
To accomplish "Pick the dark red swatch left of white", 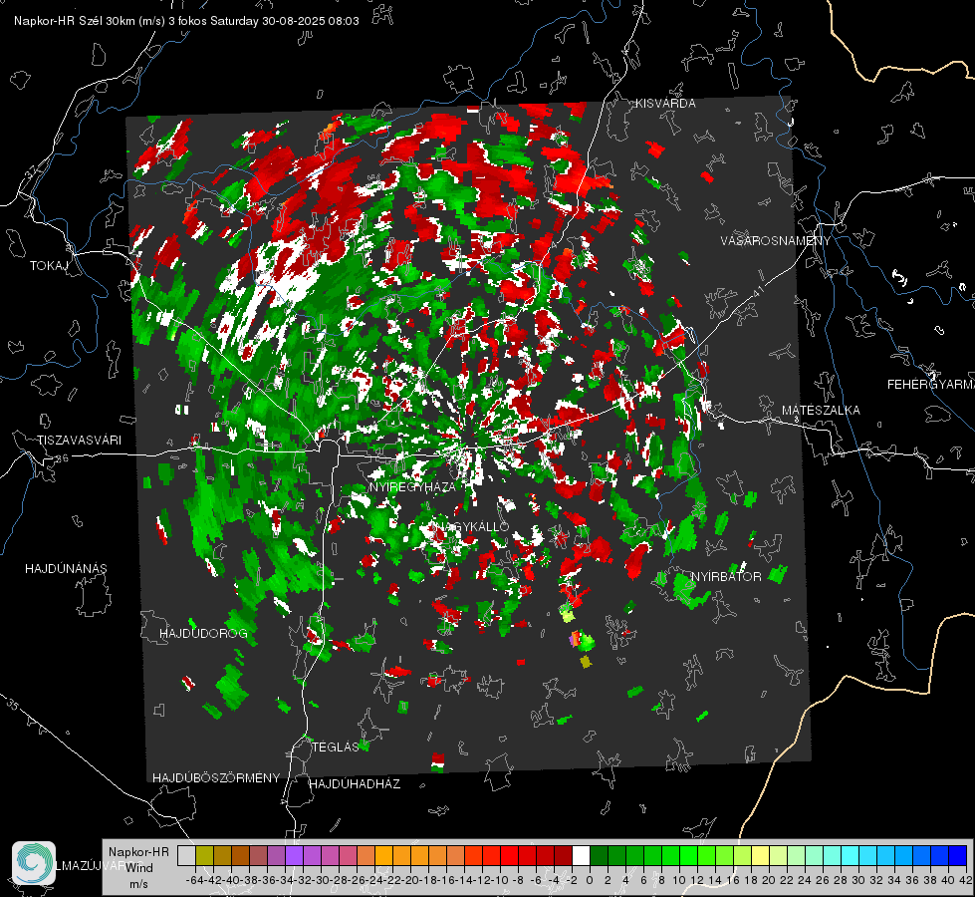I will click(563, 855).
